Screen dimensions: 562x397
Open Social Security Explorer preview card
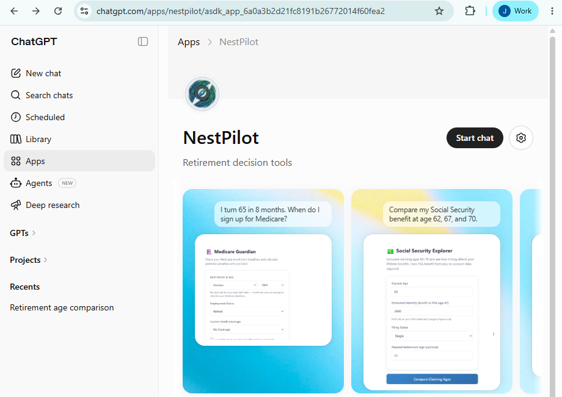[x=432, y=291]
